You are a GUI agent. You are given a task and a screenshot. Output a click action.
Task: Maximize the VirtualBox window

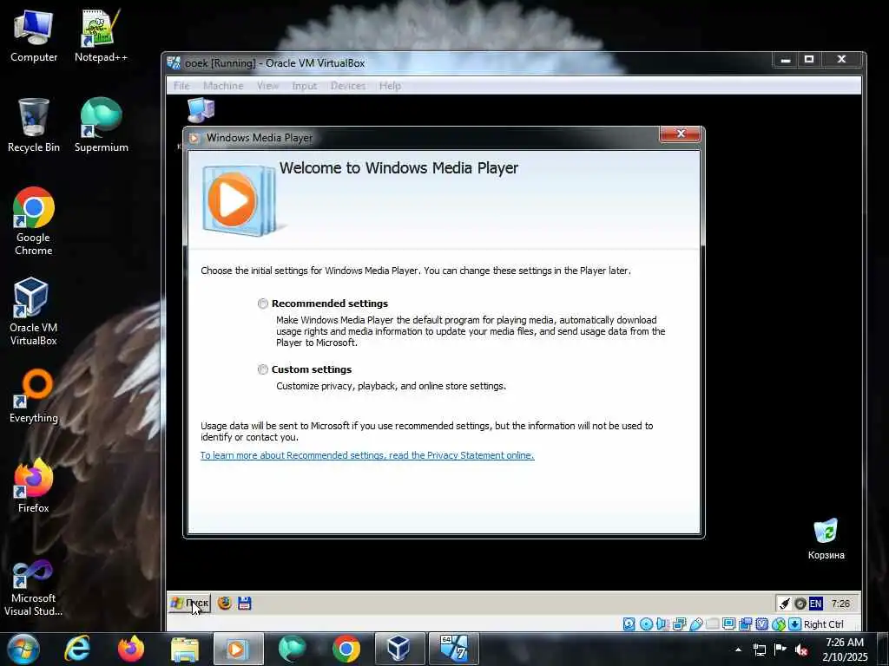809,60
